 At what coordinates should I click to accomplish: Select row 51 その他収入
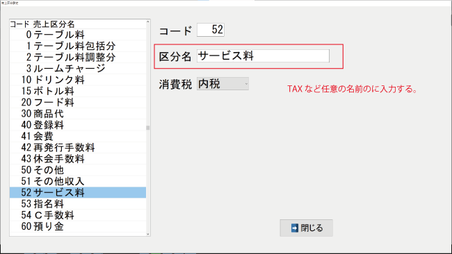click(x=78, y=181)
